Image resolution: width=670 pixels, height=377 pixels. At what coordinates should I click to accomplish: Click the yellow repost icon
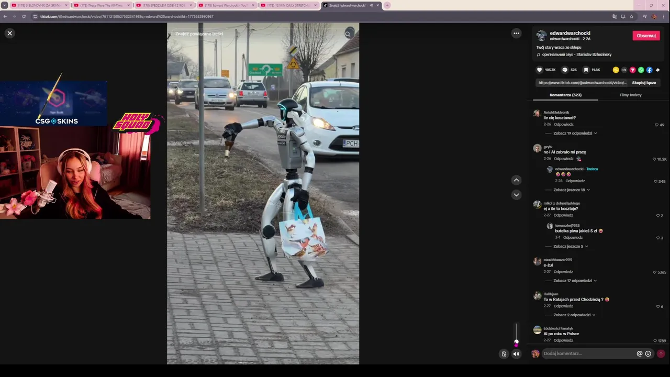(616, 70)
